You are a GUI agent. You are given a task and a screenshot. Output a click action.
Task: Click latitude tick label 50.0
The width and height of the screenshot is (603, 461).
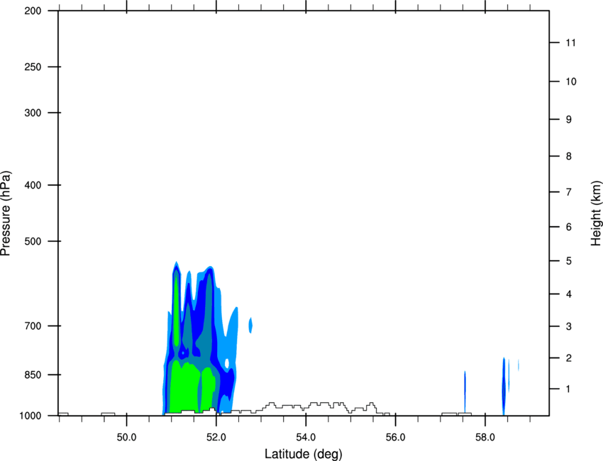click(x=126, y=438)
